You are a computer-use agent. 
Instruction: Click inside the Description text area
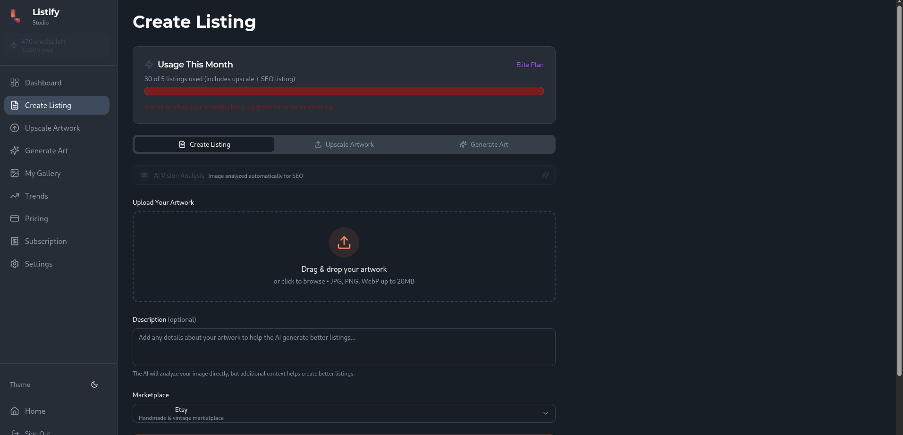[x=344, y=347]
